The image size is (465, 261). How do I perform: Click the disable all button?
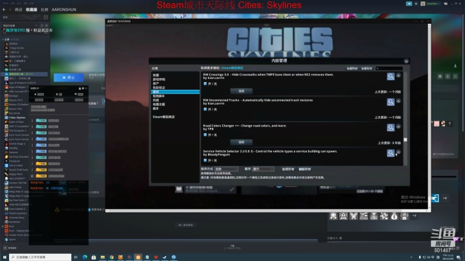367,68
